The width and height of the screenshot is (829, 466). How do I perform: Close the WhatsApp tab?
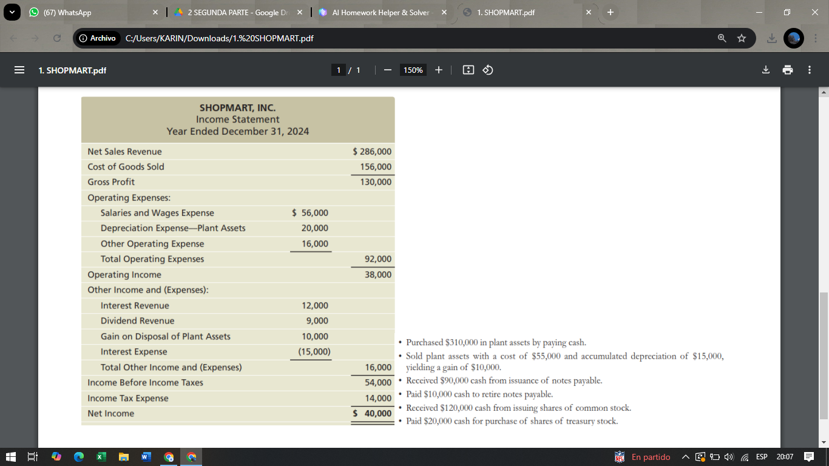(155, 12)
